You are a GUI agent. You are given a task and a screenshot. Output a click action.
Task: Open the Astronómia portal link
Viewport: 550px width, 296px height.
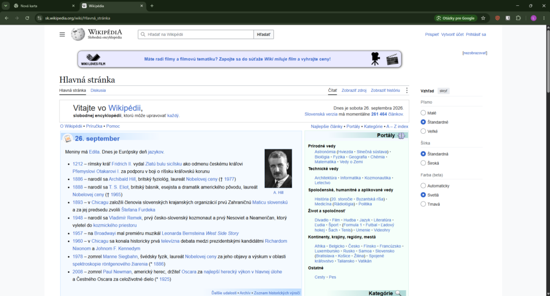(325, 152)
